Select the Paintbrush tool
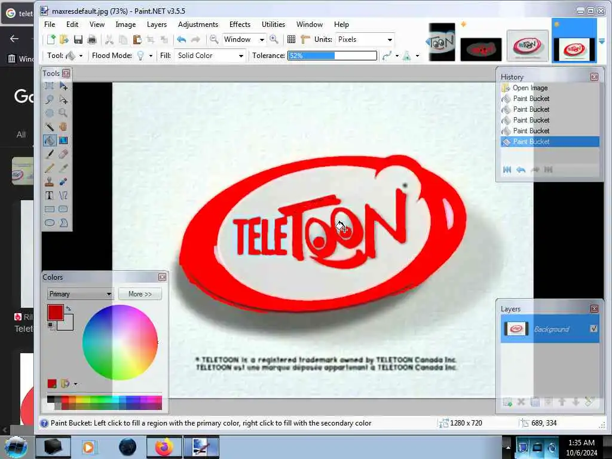 click(50, 154)
